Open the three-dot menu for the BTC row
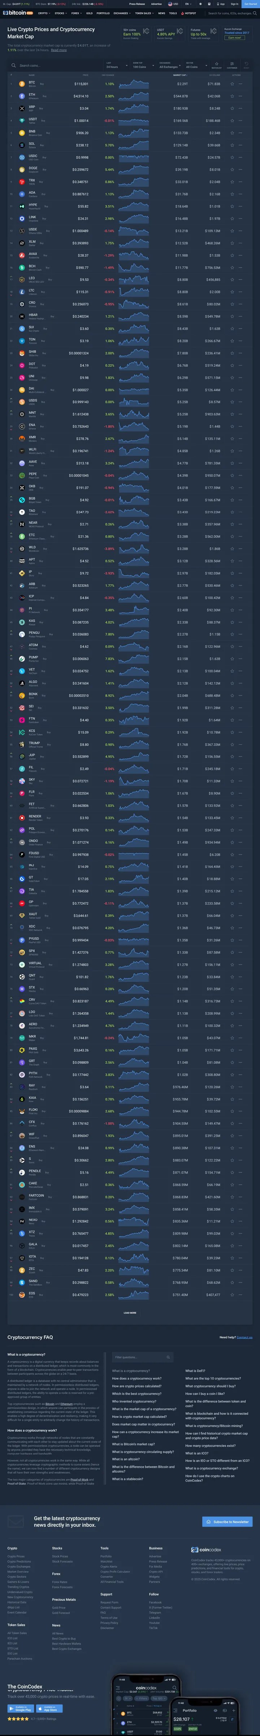The image size is (260, 1736). (240, 84)
